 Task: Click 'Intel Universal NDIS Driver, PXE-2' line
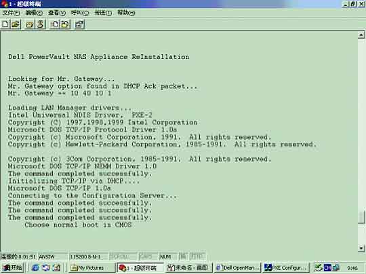tap(80, 115)
